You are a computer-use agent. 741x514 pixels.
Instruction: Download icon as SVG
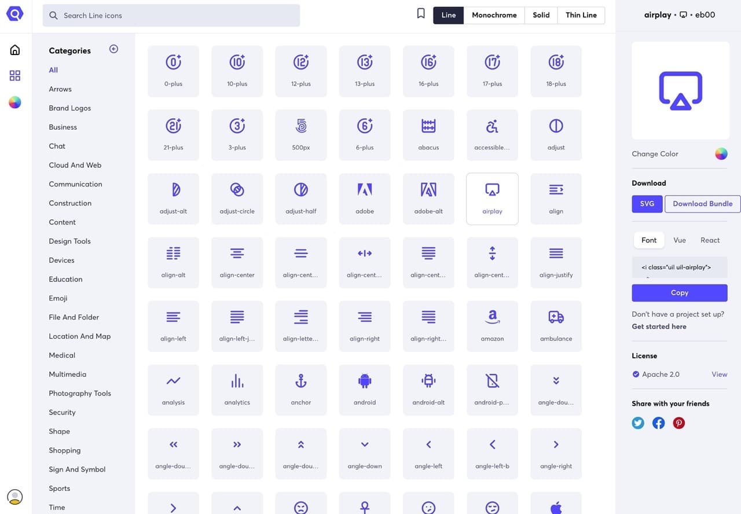coord(647,204)
